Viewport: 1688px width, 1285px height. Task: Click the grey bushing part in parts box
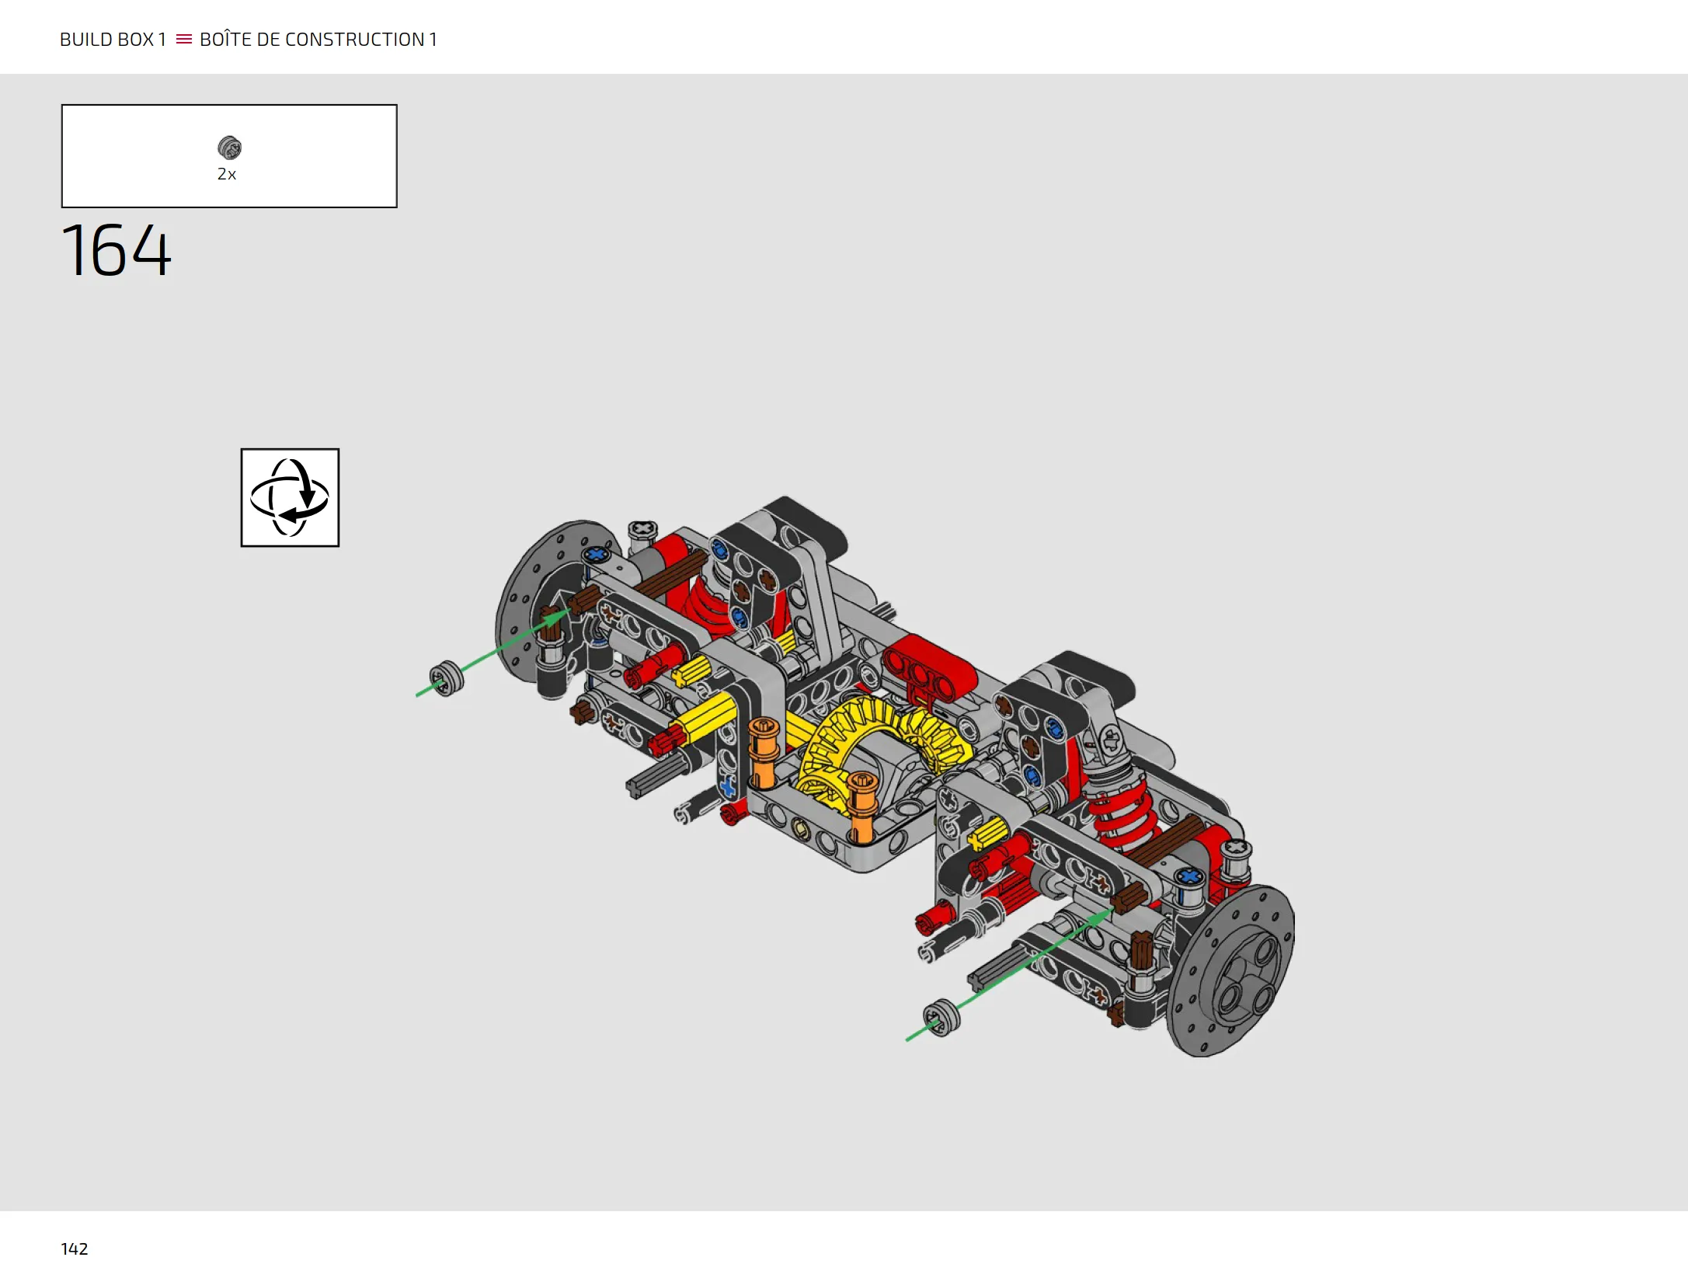(x=229, y=148)
